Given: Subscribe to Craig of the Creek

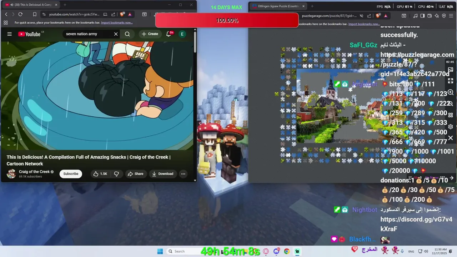Looking at the screenshot, I should point(71,174).
